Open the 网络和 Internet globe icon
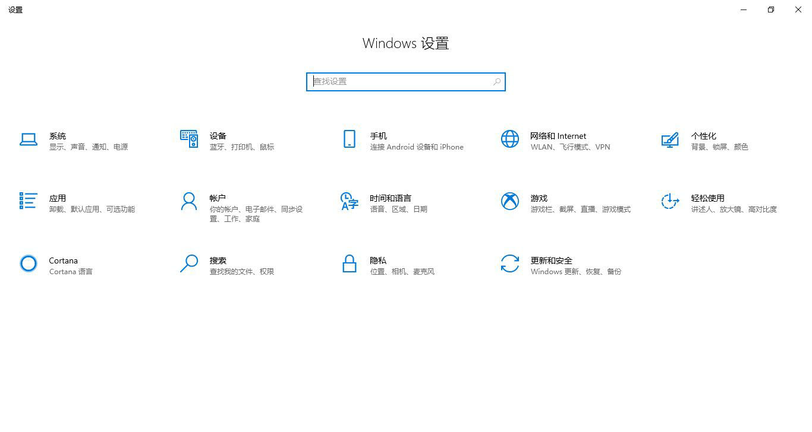The image size is (812, 432). pos(510,139)
